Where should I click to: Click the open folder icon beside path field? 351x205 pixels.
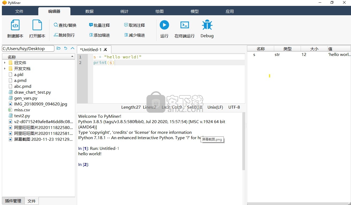(x=59, y=48)
